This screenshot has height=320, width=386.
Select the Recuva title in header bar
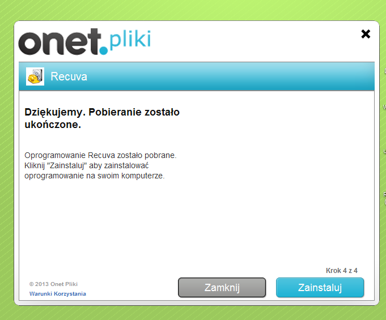click(x=69, y=76)
